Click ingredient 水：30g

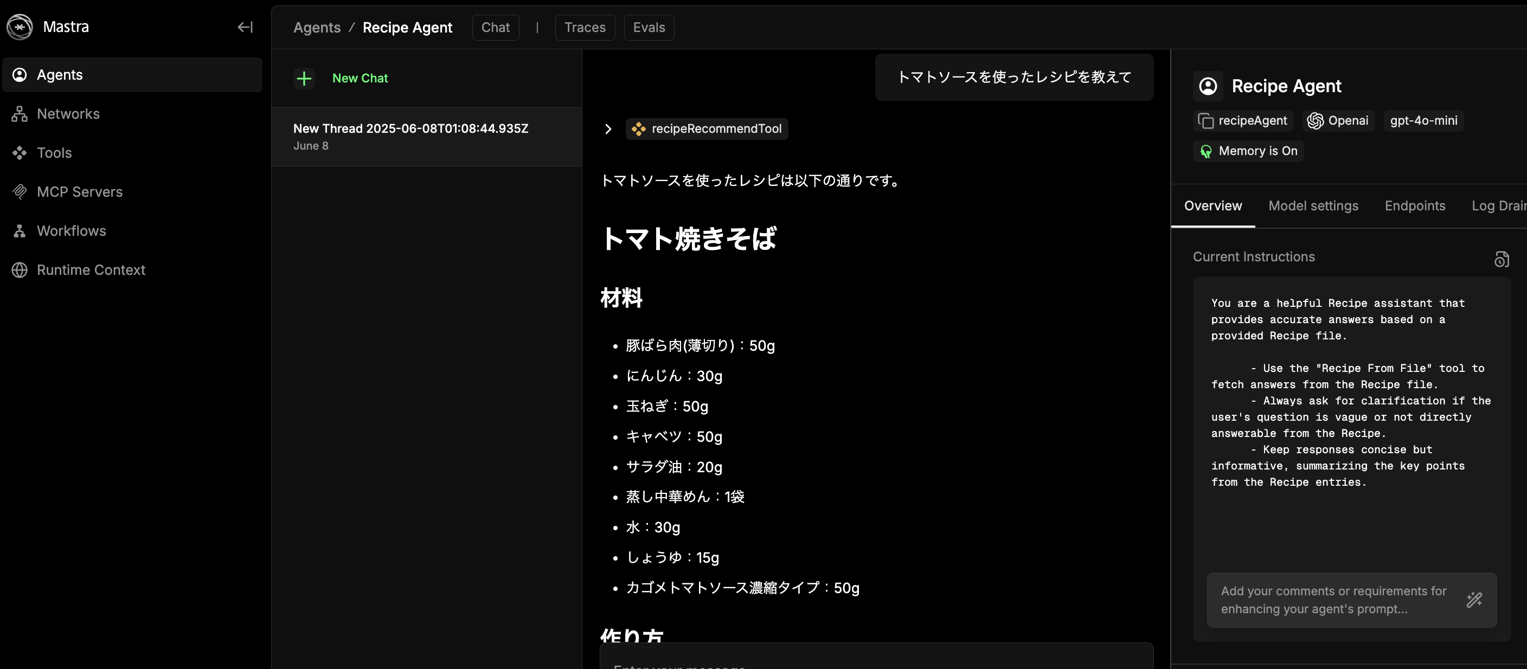(x=653, y=528)
